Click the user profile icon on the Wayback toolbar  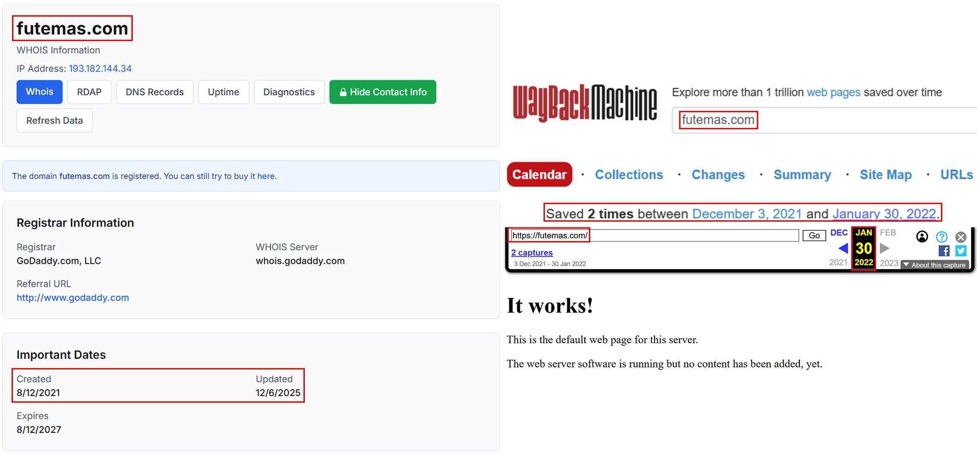point(921,236)
